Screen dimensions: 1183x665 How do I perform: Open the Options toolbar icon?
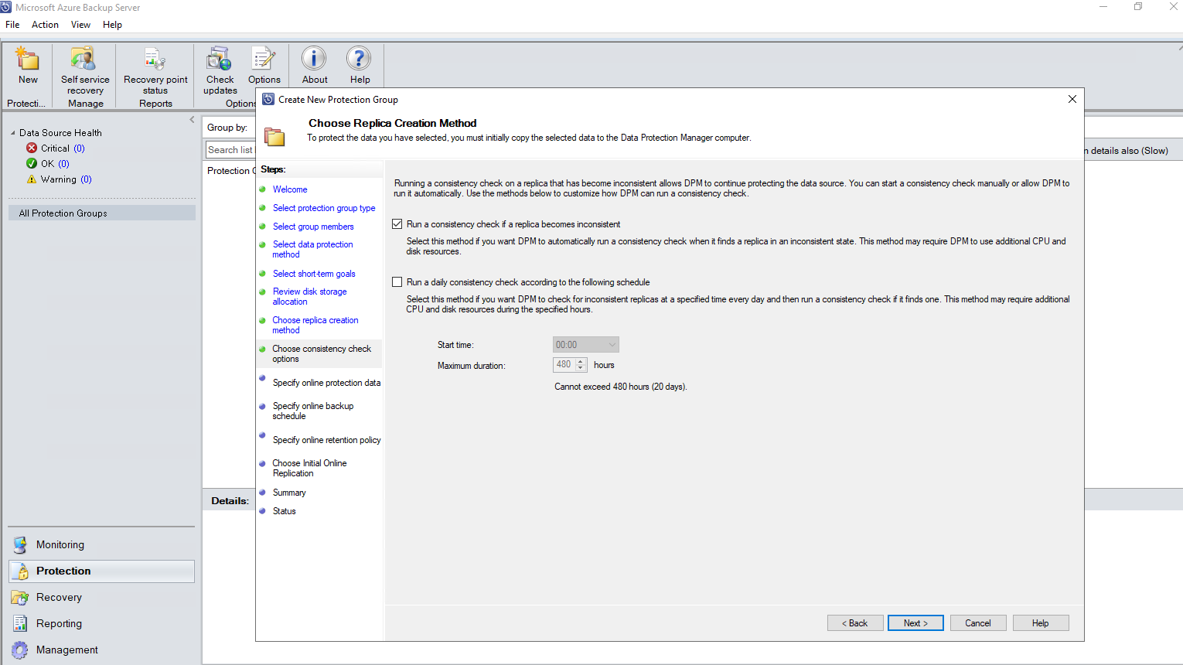click(x=264, y=60)
